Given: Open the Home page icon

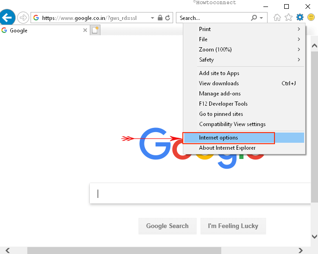Looking at the screenshot, I should click(x=277, y=18).
